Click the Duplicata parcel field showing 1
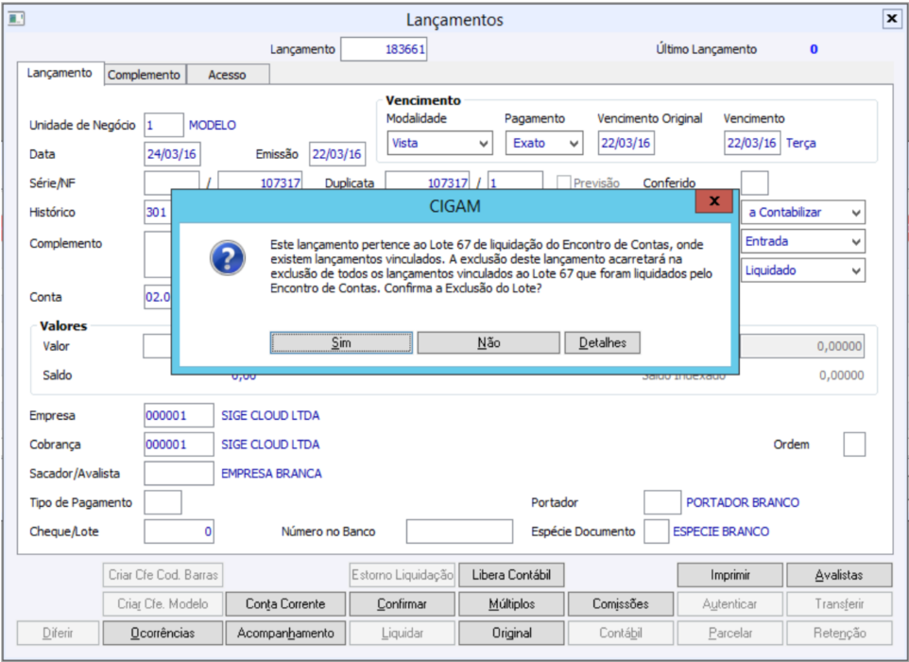The image size is (909, 662). tap(515, 181)
